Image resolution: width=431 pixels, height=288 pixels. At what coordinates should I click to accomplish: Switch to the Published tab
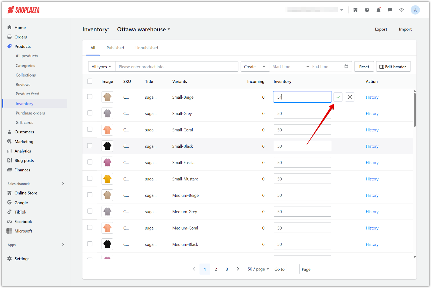point(115,48)
